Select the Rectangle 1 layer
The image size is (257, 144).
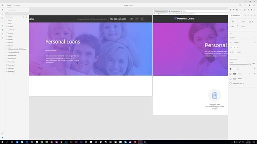(11, 72)
